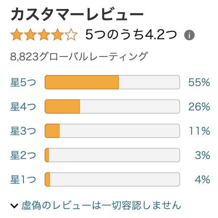
Task: Click the 2-star histogram bar
Action: 112,155
